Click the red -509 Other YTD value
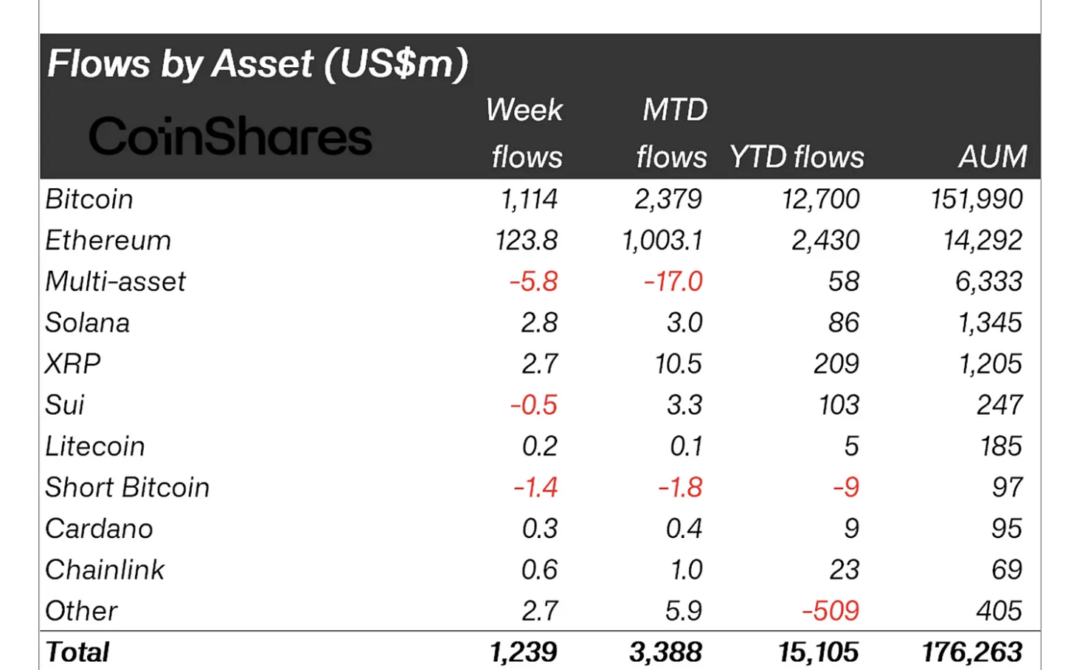 click(831, 611)
